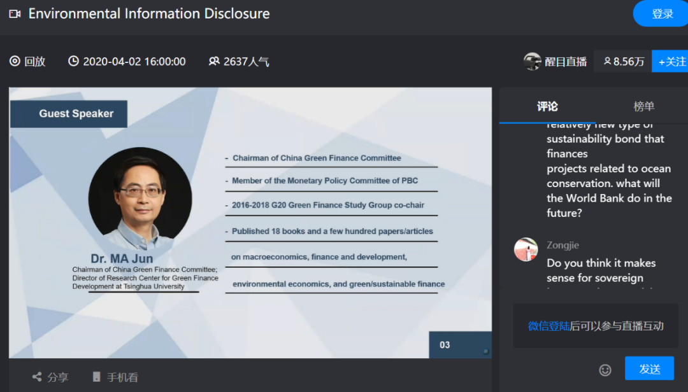The width and height of the screenshot is (688, 392).
Task: Follow the channel with +关注 button
Action: click(x=671, y=61)
